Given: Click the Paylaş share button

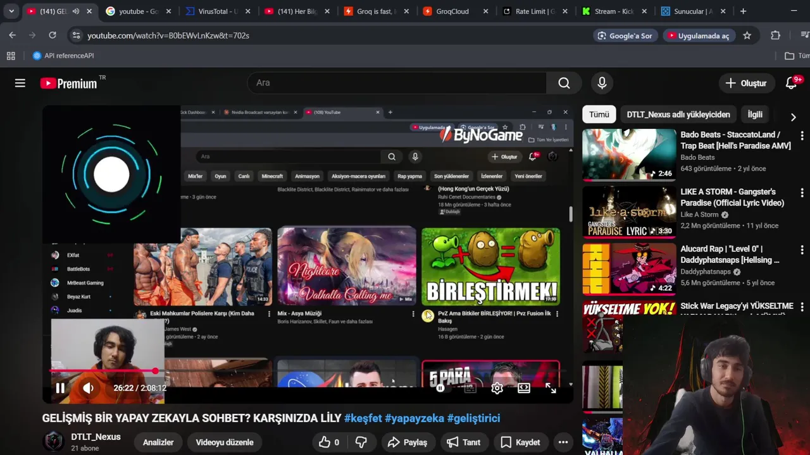Looking at the screenshot, I should (x=408, y=442).
